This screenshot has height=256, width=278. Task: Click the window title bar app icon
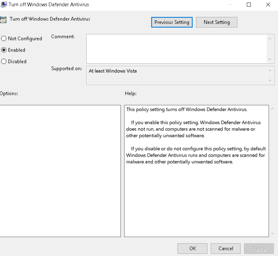(4, 5)
